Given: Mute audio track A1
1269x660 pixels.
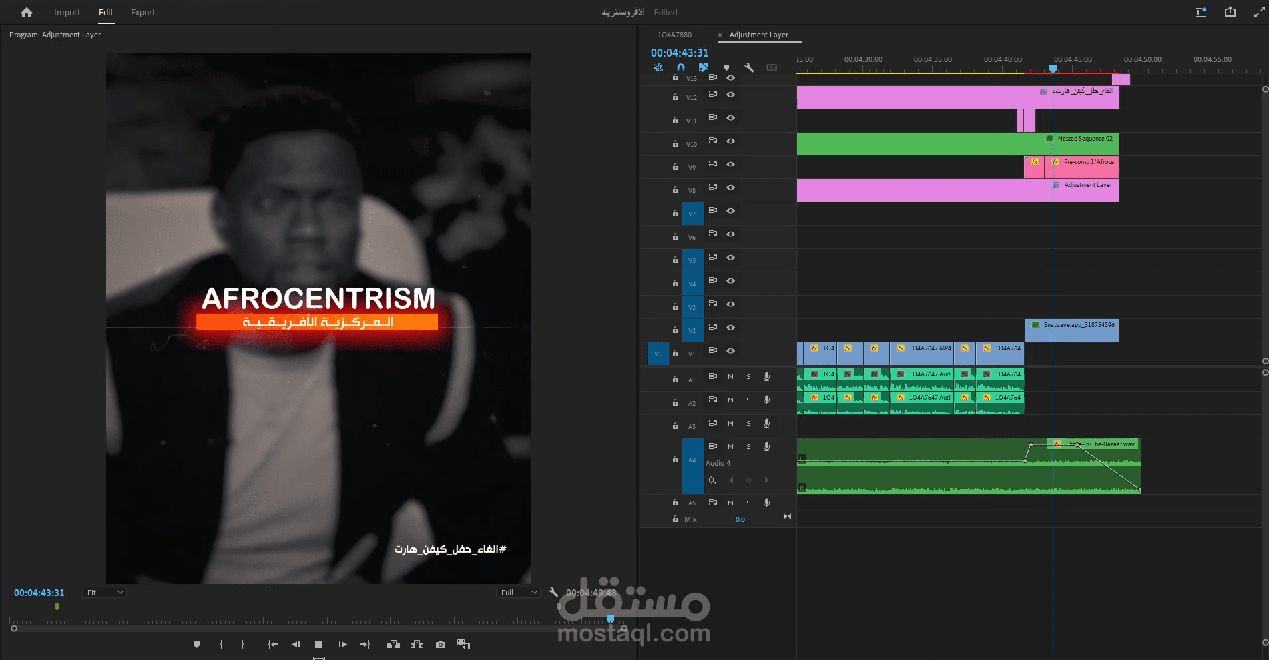Looking at the screenshot, I should point(730,376).
